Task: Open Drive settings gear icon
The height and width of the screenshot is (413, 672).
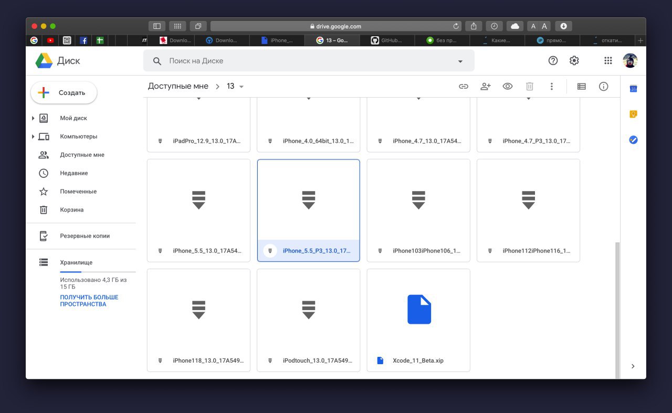Action: tap(574, 60)
